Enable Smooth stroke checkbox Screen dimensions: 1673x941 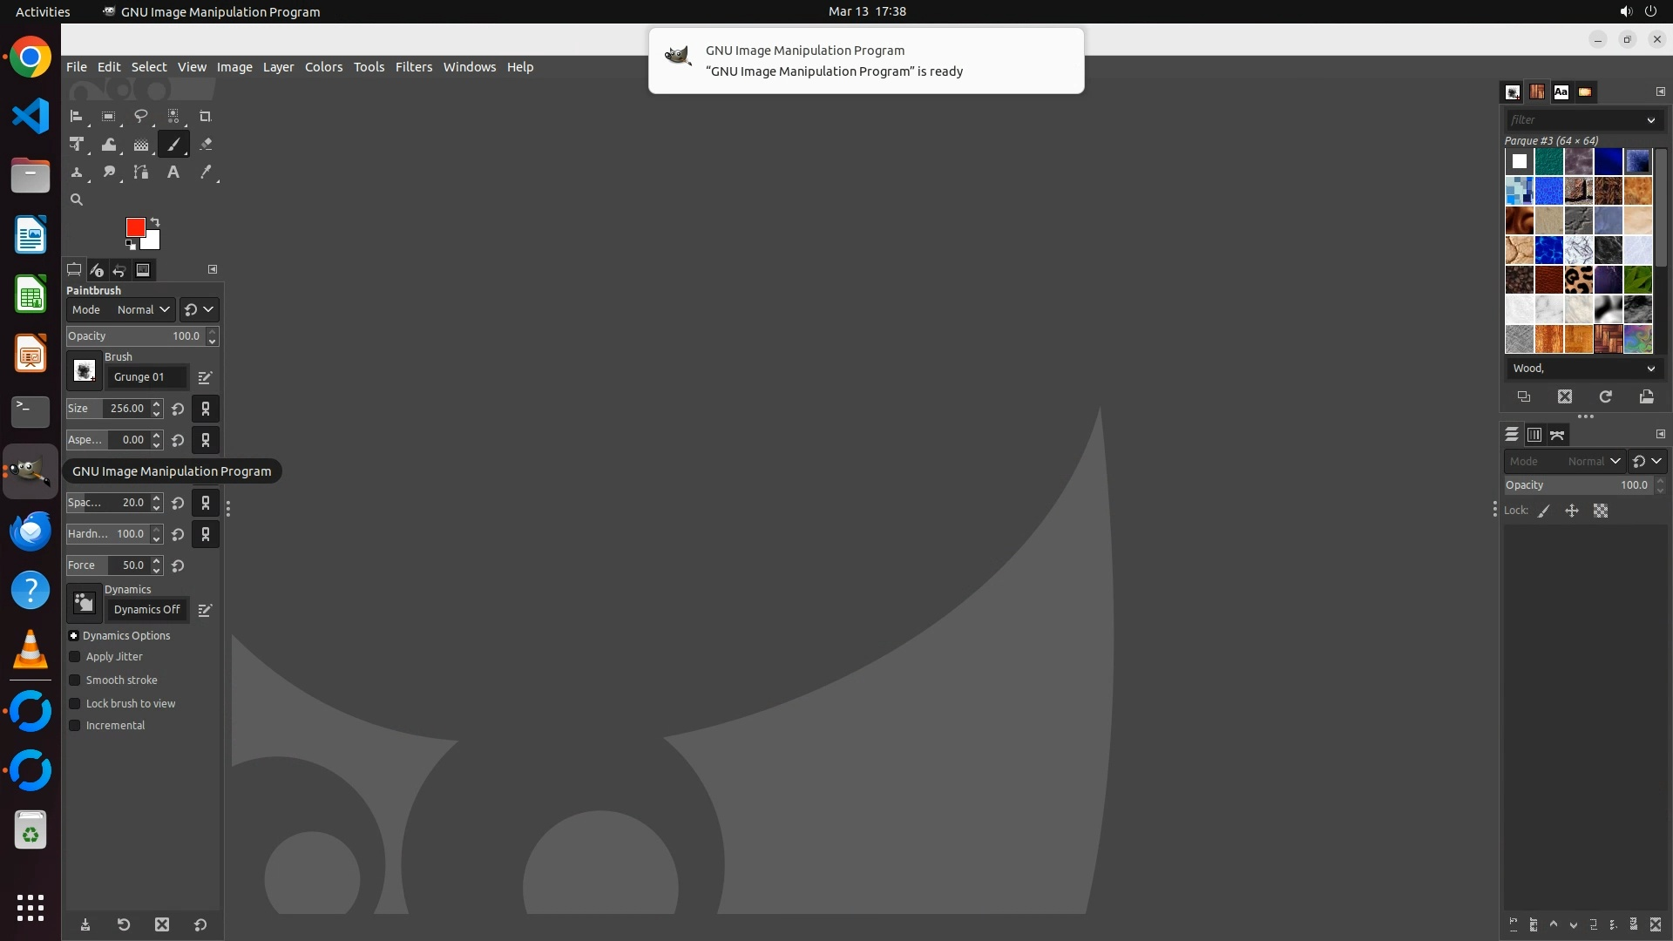coord(75,680)
